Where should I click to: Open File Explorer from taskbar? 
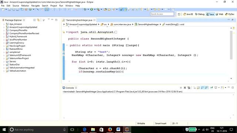point(93,129)
